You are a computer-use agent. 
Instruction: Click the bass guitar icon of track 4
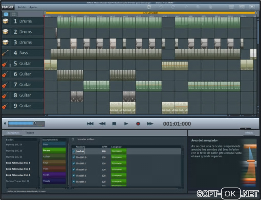pos(5,53)
